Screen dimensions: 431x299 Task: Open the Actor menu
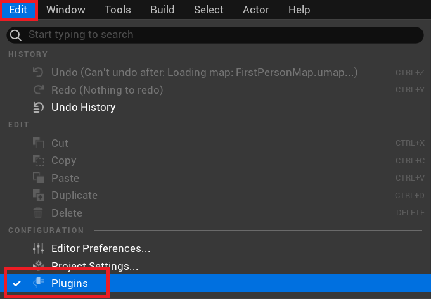coord(256,10)
